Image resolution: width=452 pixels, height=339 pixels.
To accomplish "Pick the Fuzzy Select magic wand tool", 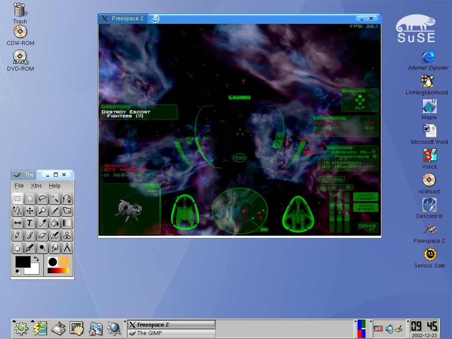I will pos(55,199).
